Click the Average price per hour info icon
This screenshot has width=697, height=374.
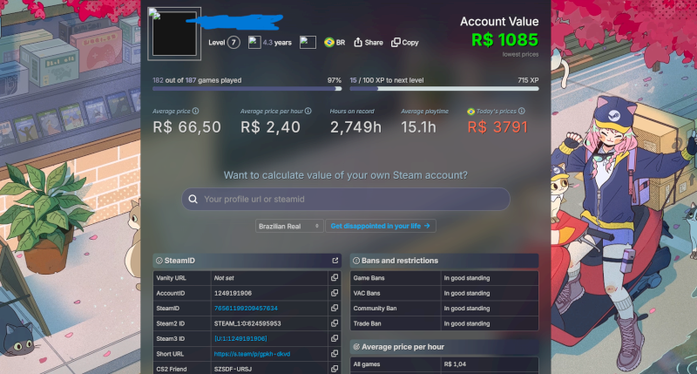click(308, 111)
